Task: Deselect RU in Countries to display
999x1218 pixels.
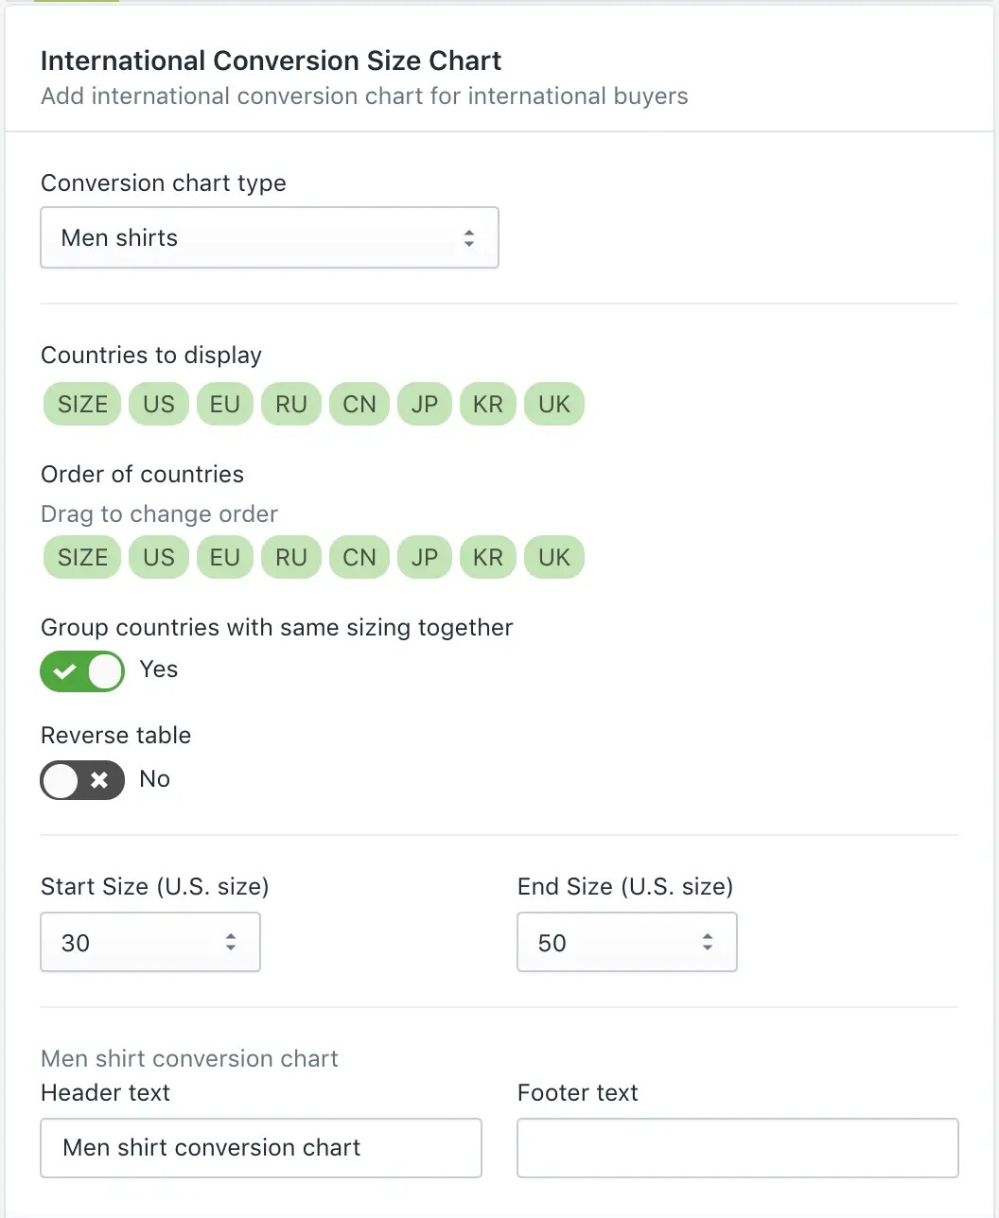Action: click(x=291, y=404)
